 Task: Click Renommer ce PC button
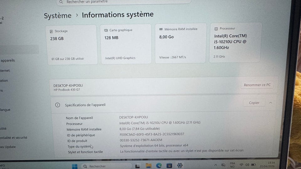pyautogui.click(x=257, y=85)
